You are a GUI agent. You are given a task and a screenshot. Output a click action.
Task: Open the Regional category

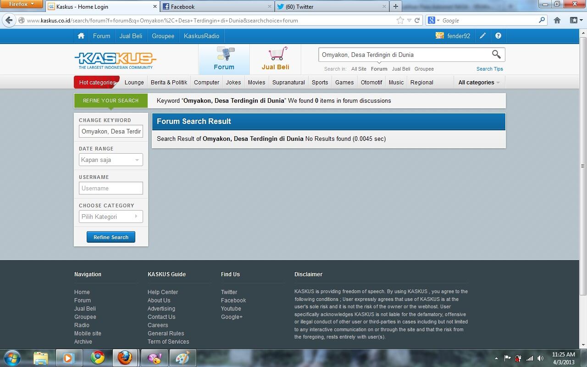422,83
